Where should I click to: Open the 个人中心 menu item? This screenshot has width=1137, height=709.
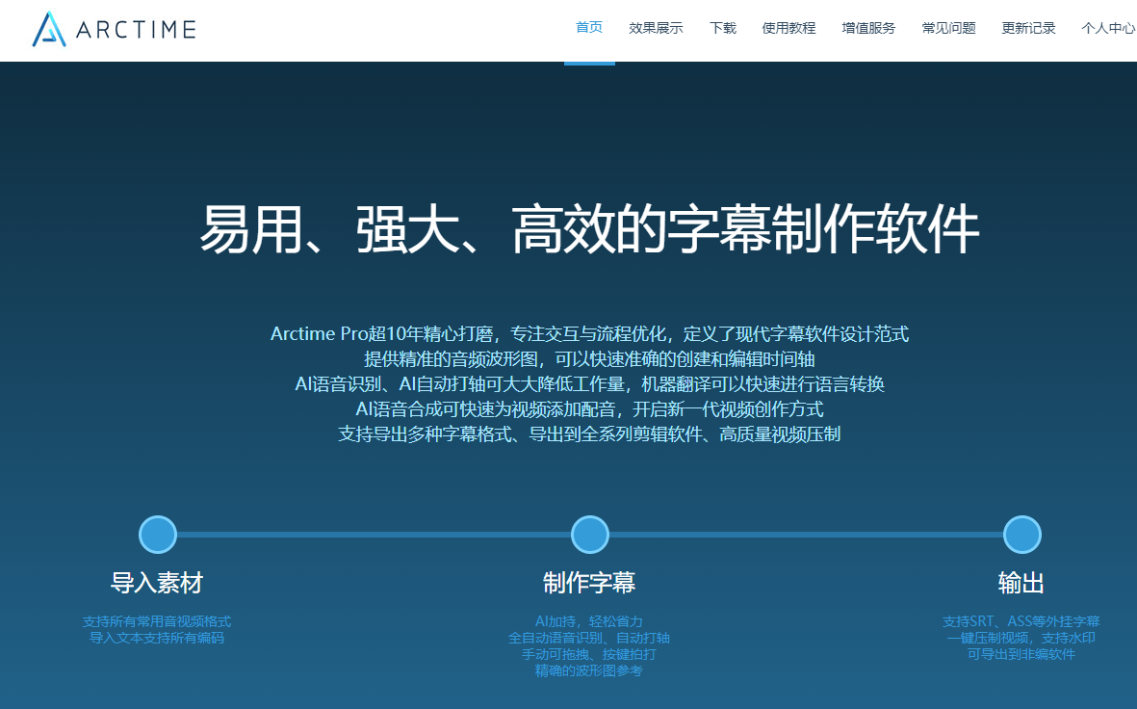1109,28
